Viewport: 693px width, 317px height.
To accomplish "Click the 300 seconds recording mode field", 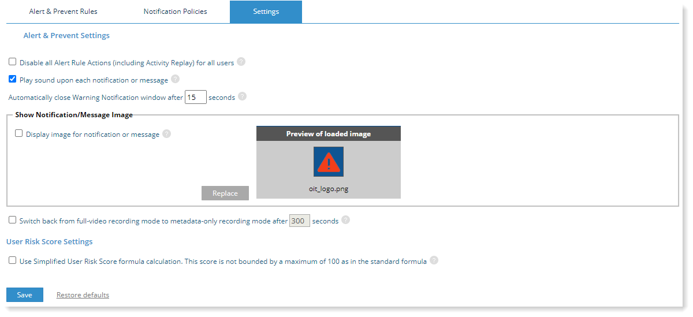I will 299,221.
